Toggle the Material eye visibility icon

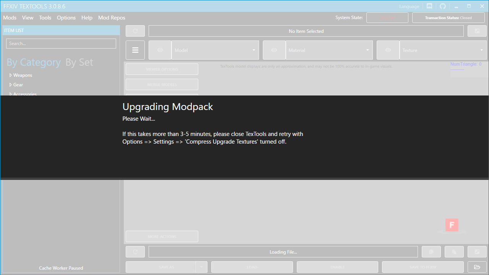click(x=274, y=50)
